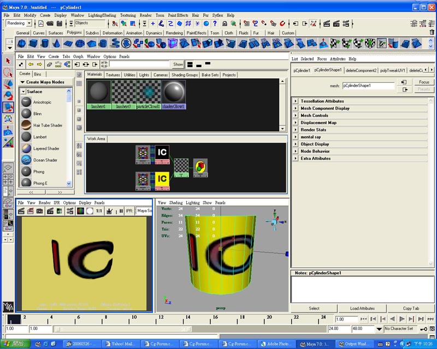The width and height of the screenshot is (437, 349).
Task: Click the viewport axis view cube
Action: click(275, 222)
